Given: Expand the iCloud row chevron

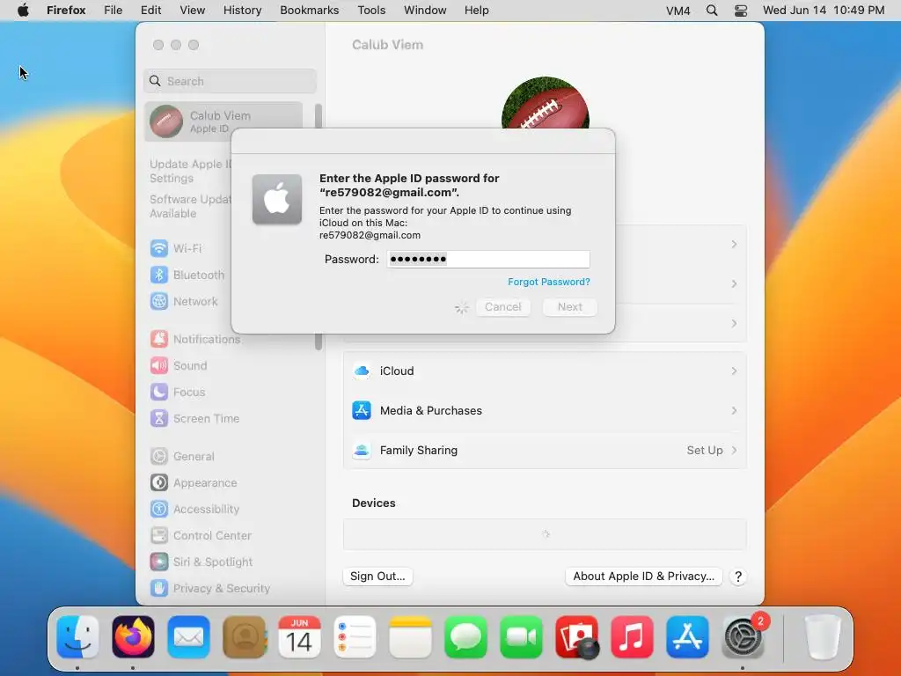Looking at the screenshot, I should click(734, 371).
